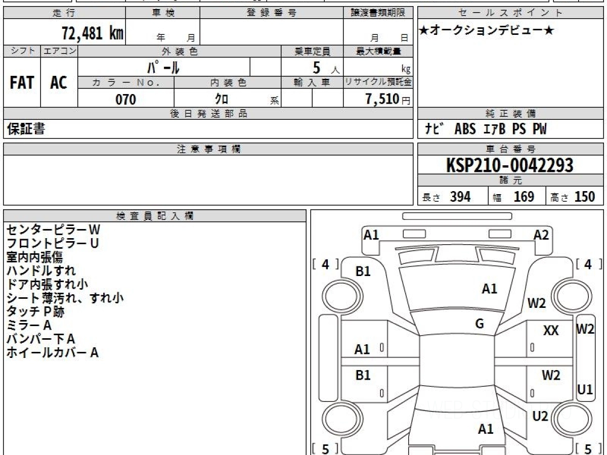Click the 内装色 header cell
This screenshot has height=455, width=607.
(228, 82)
